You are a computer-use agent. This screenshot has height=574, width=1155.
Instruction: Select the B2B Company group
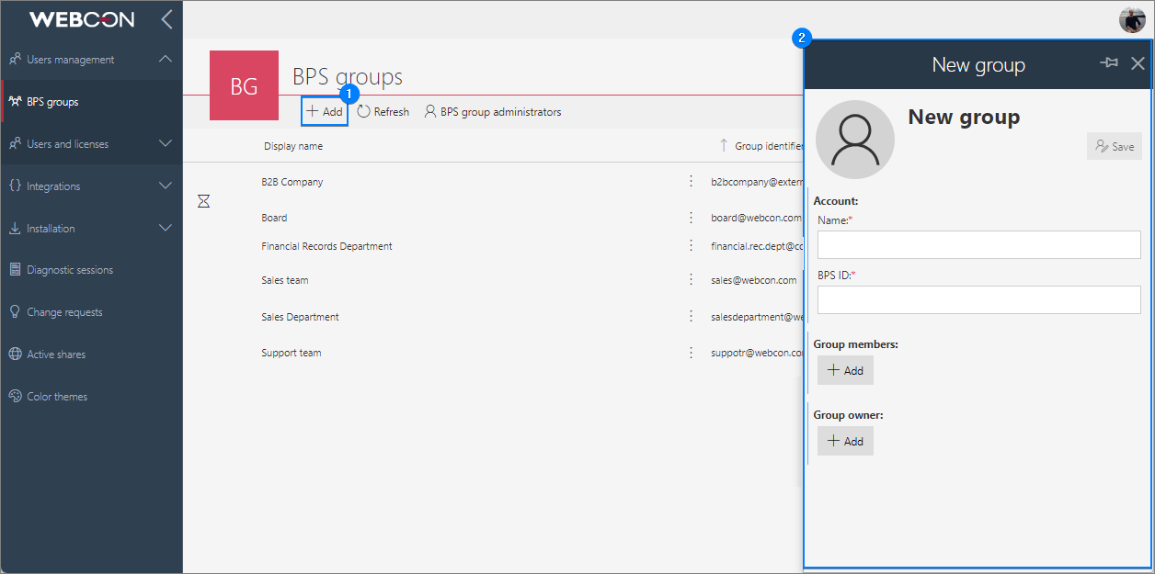coord(292,182)
